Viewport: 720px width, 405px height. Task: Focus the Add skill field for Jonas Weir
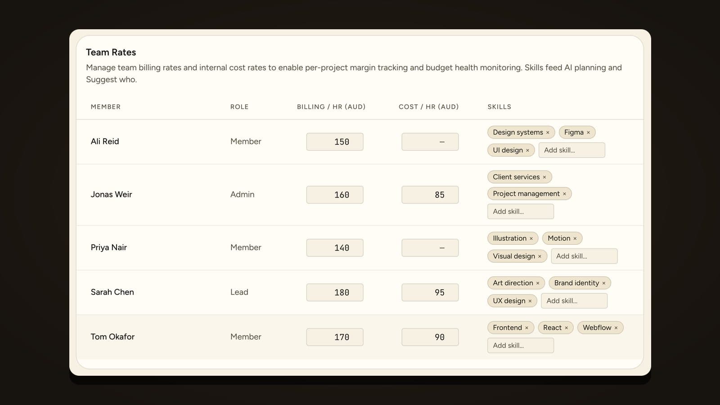tap(520, 211)
